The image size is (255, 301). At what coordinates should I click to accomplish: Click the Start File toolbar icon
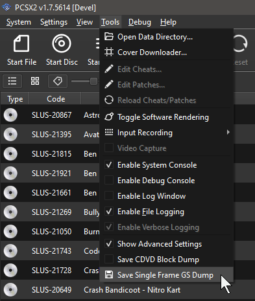pyautogui.click(x=21, y=44)
